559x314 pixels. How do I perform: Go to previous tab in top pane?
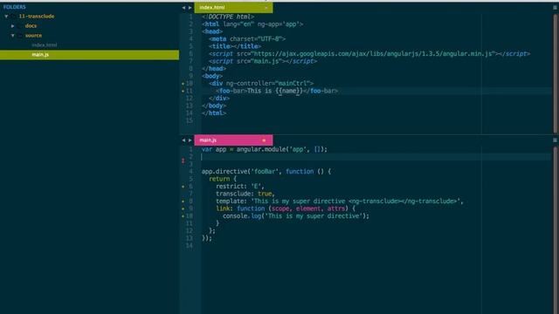tap(183, 8)
